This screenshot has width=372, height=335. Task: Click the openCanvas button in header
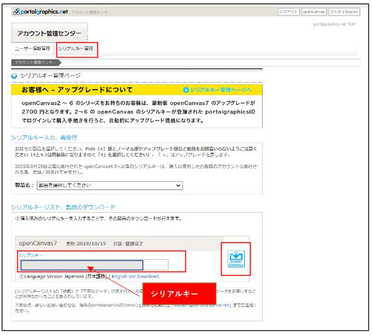tap(314, 11)
